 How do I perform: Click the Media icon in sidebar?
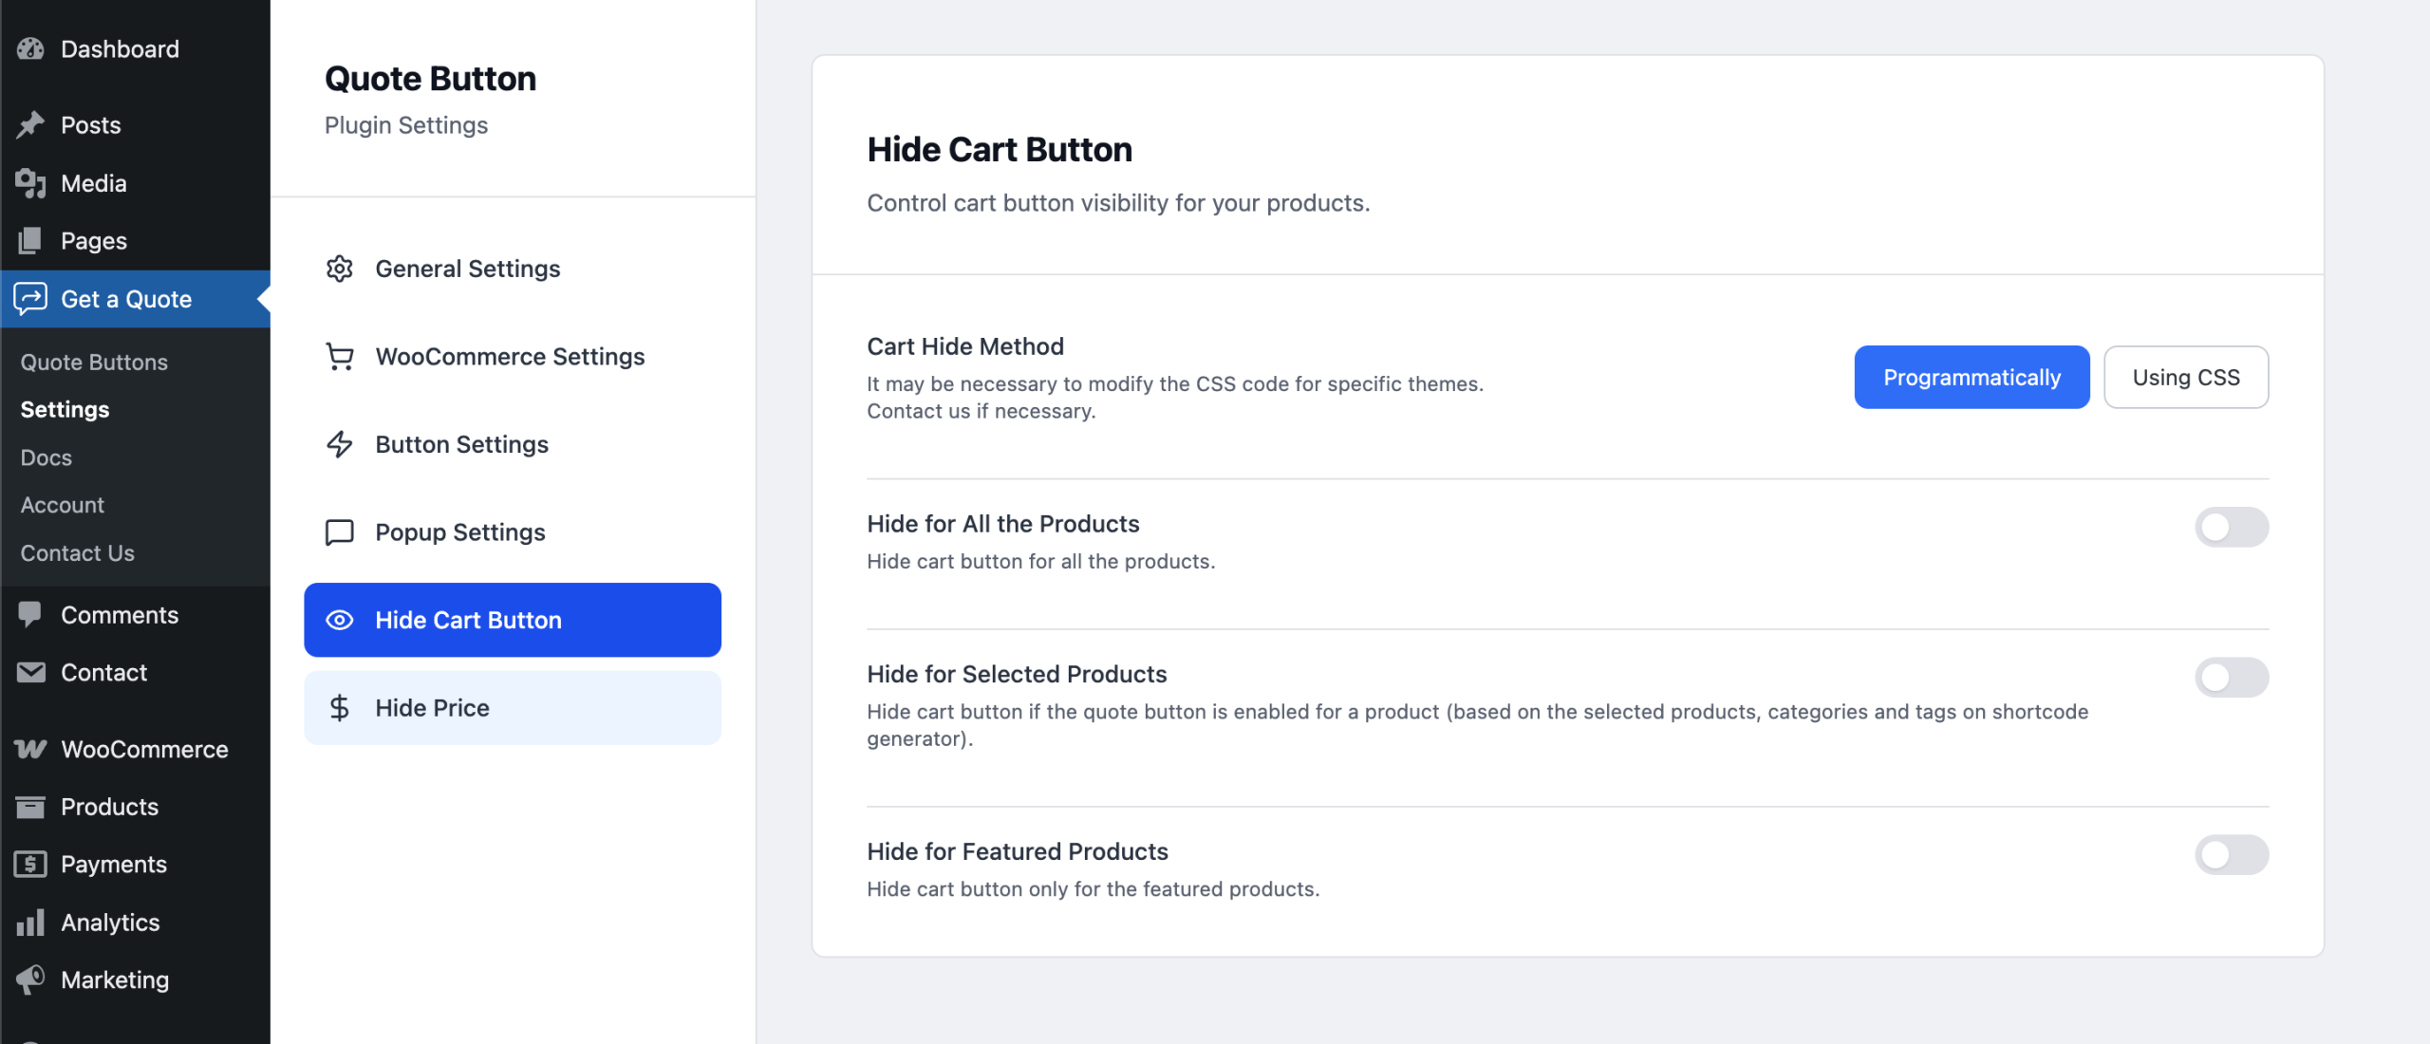30,183
